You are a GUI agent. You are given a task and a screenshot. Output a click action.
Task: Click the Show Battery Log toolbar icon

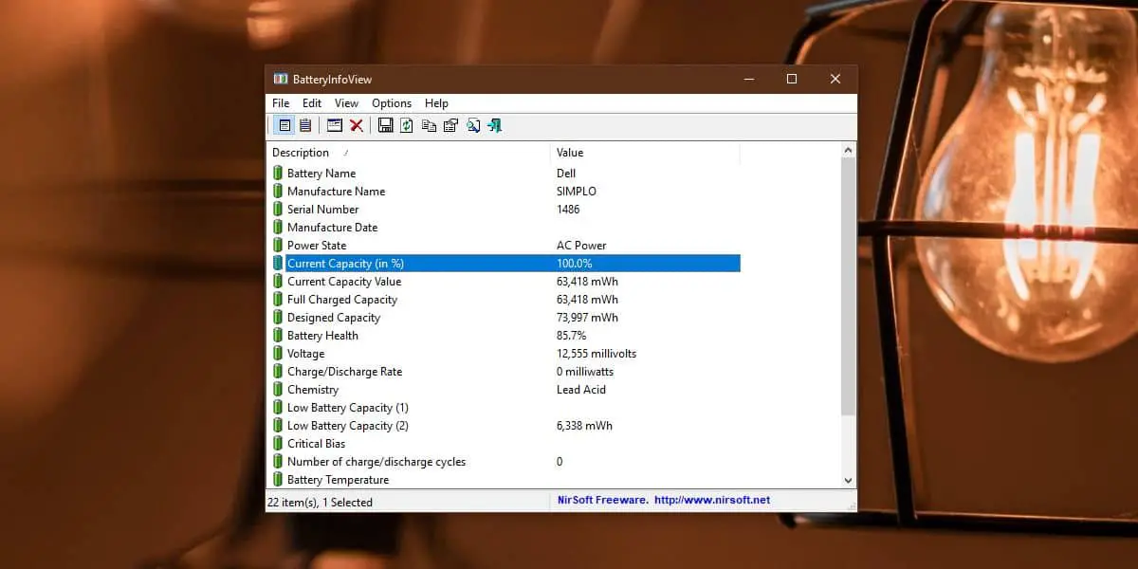coord(305,125)
